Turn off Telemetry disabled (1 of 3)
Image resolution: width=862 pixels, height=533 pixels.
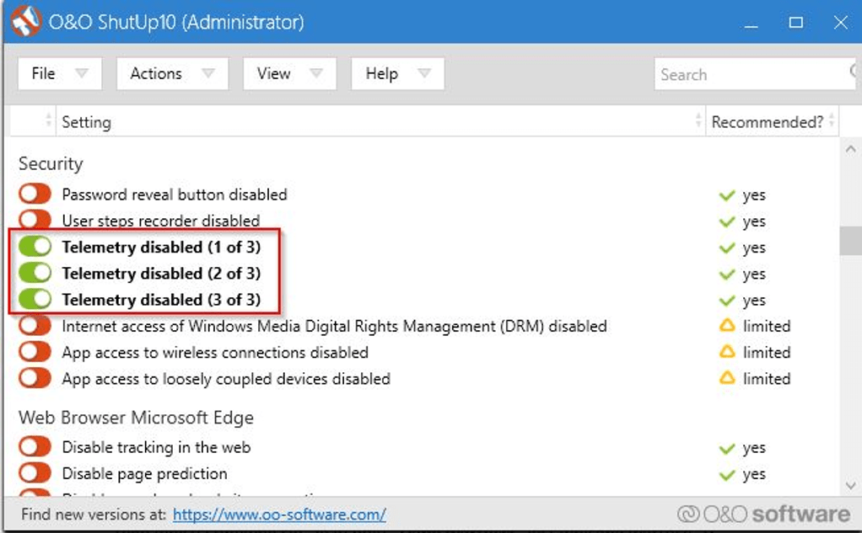pyautogui.click(x=35, y=247)
